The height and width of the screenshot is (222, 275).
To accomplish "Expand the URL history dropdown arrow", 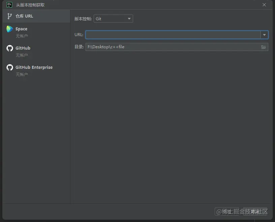I will [x=264, y=35].
